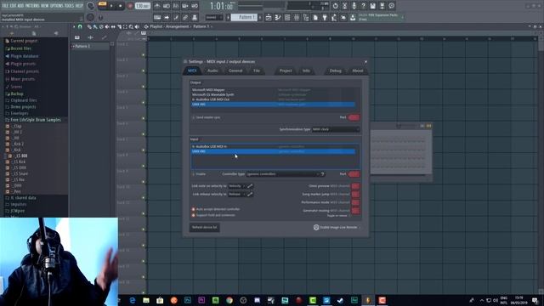Image resolution: width=544 pixels, height=306 pixels.
Task: Toggle Auto accept detected controller
Action: 216,209
